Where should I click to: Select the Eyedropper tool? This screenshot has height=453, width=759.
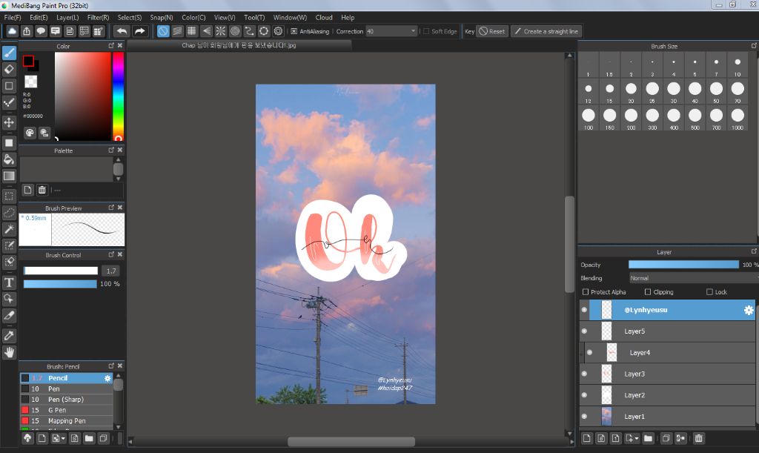(x=9, y=335)
